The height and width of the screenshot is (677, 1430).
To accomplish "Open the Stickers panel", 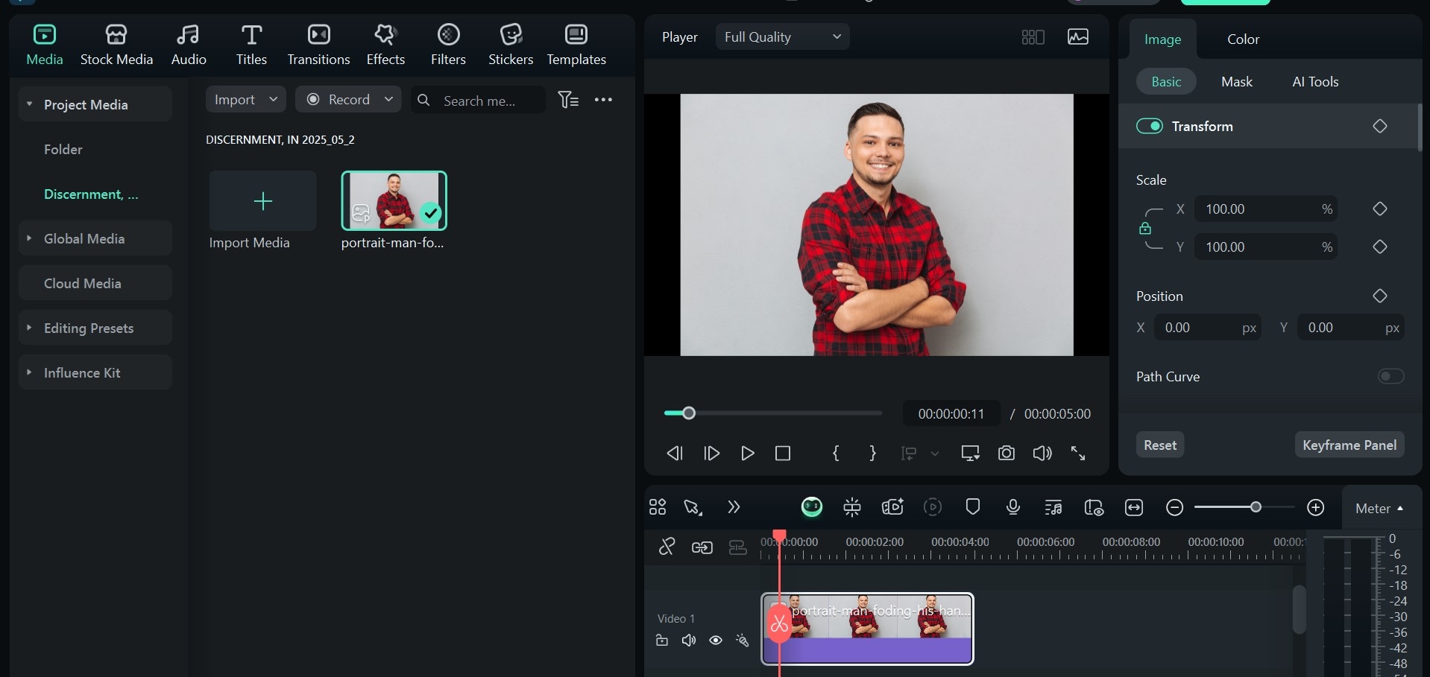I will pos(510,45).
